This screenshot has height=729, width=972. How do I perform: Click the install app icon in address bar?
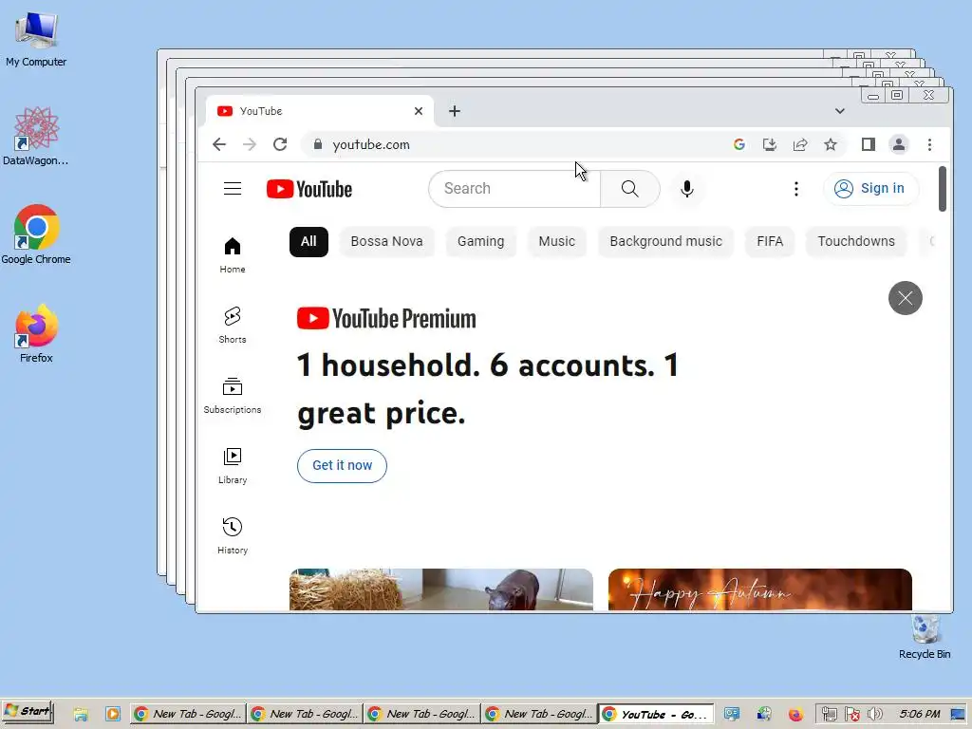769,144
